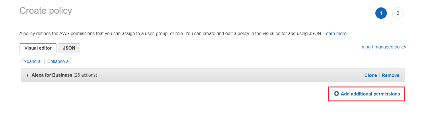This screenshot has width=427, height=120.
Task: Click the Create policy heading
Action: (x=46, y=11)
